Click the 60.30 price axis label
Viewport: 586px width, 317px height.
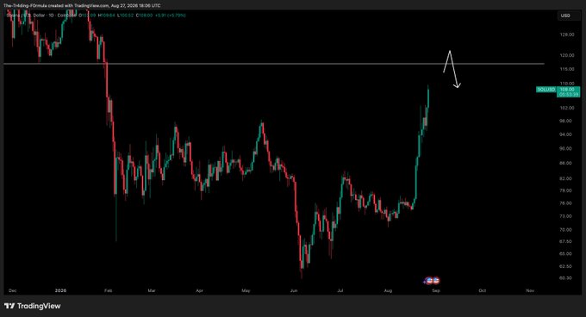pos(566,278)
